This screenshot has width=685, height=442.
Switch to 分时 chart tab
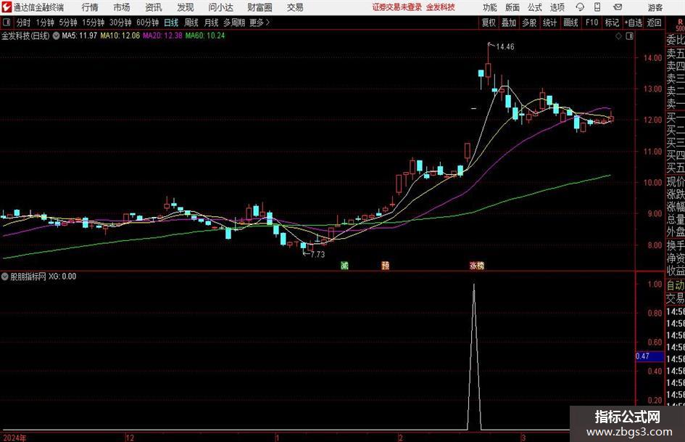(x=24, y=22)
